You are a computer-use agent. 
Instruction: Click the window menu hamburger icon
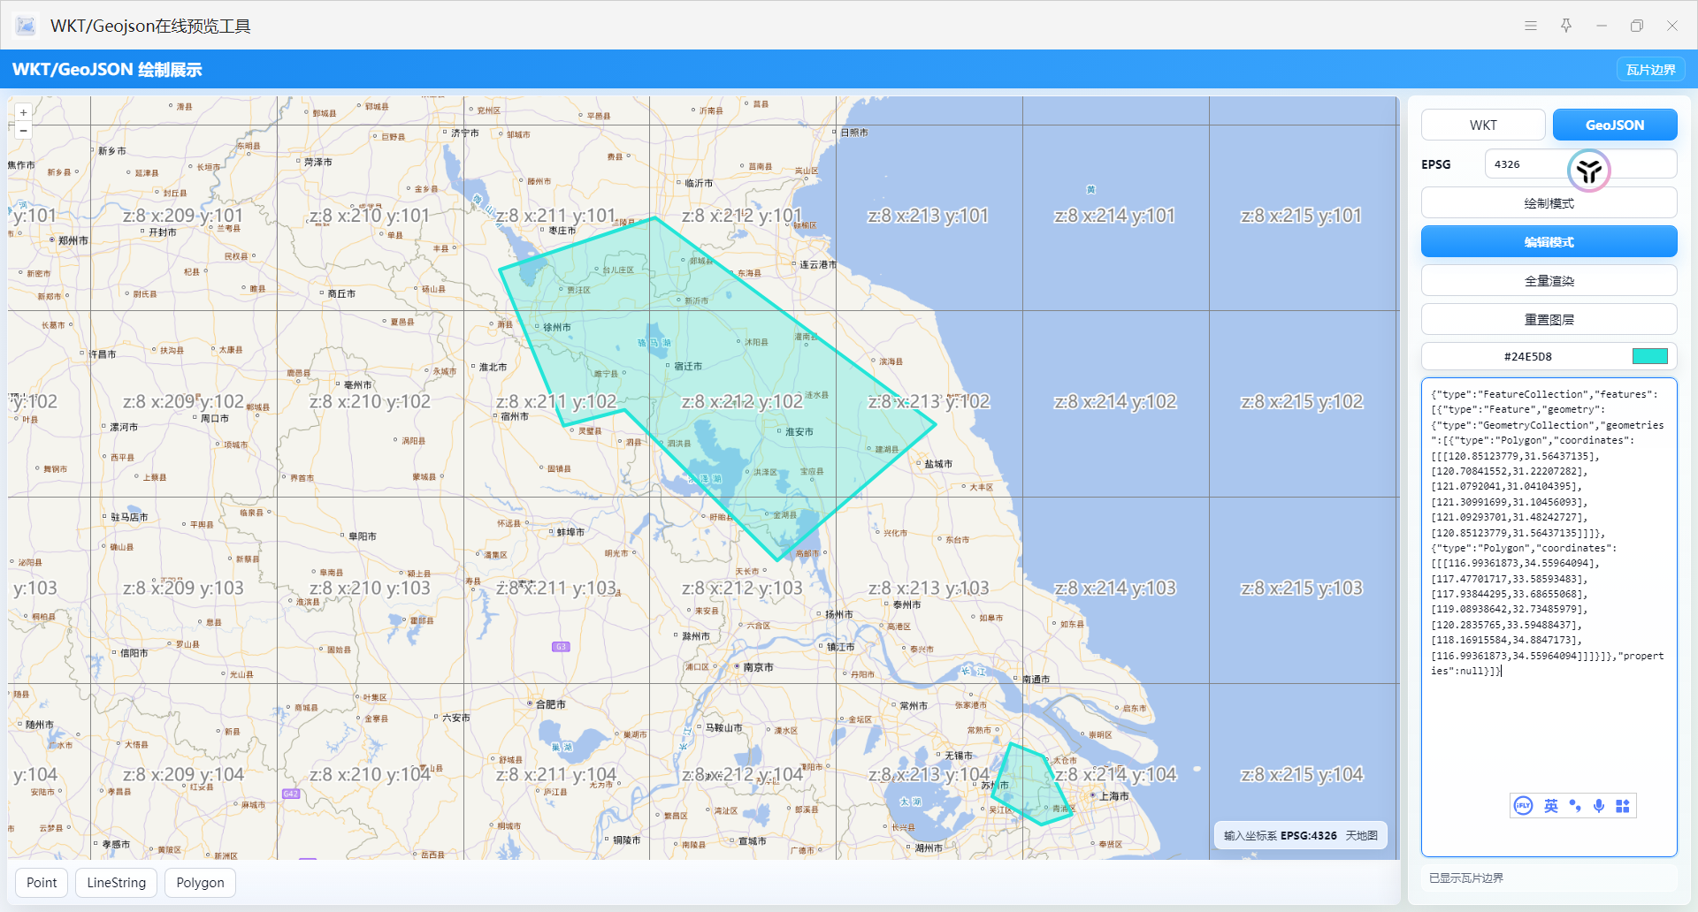(1531, 26)
